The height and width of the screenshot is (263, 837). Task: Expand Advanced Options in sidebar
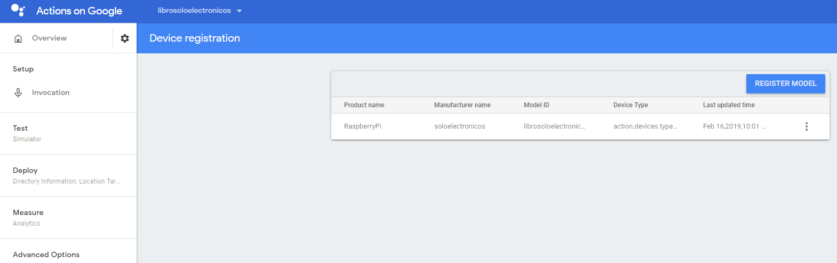point(46,254)
